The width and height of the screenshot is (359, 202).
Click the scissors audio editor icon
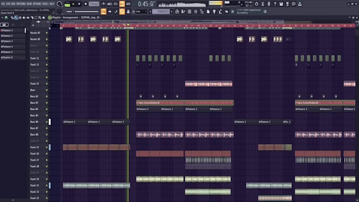point(262,4)
